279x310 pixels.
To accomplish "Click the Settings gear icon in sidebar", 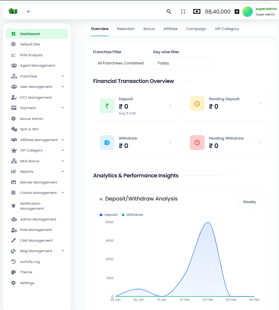I will pos(14,283).
